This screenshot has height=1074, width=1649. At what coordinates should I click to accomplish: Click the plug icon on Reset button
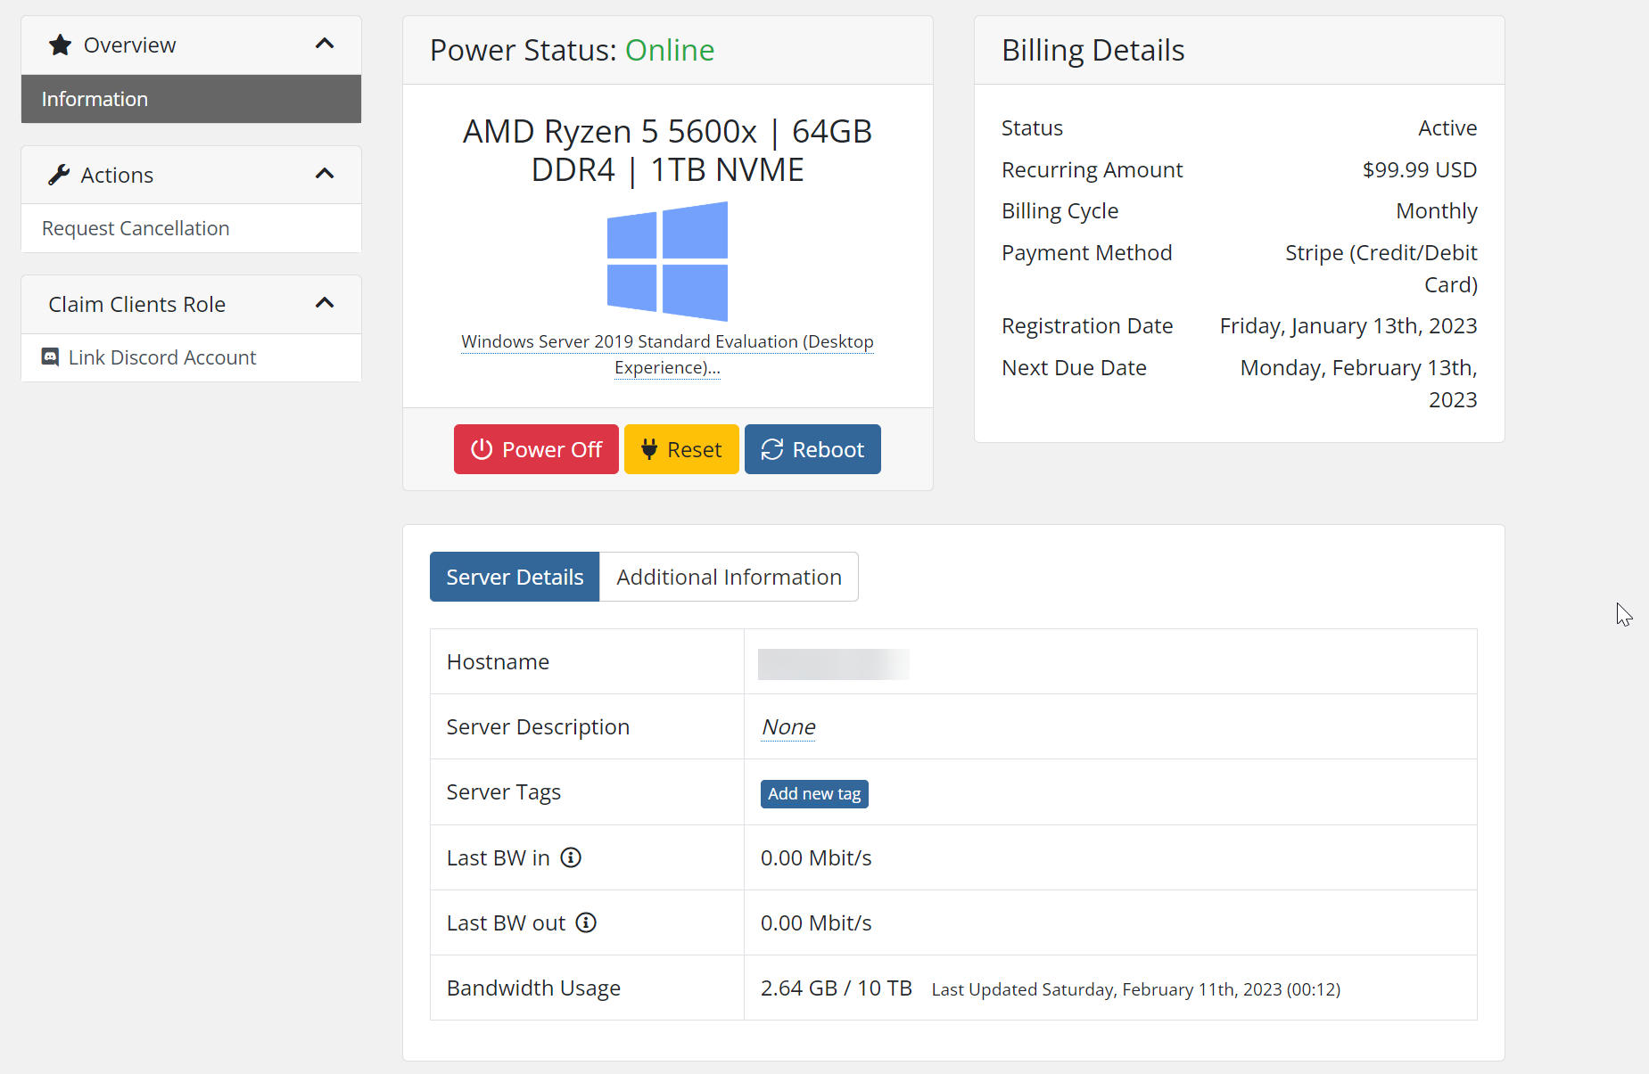(x=649, y=449)
